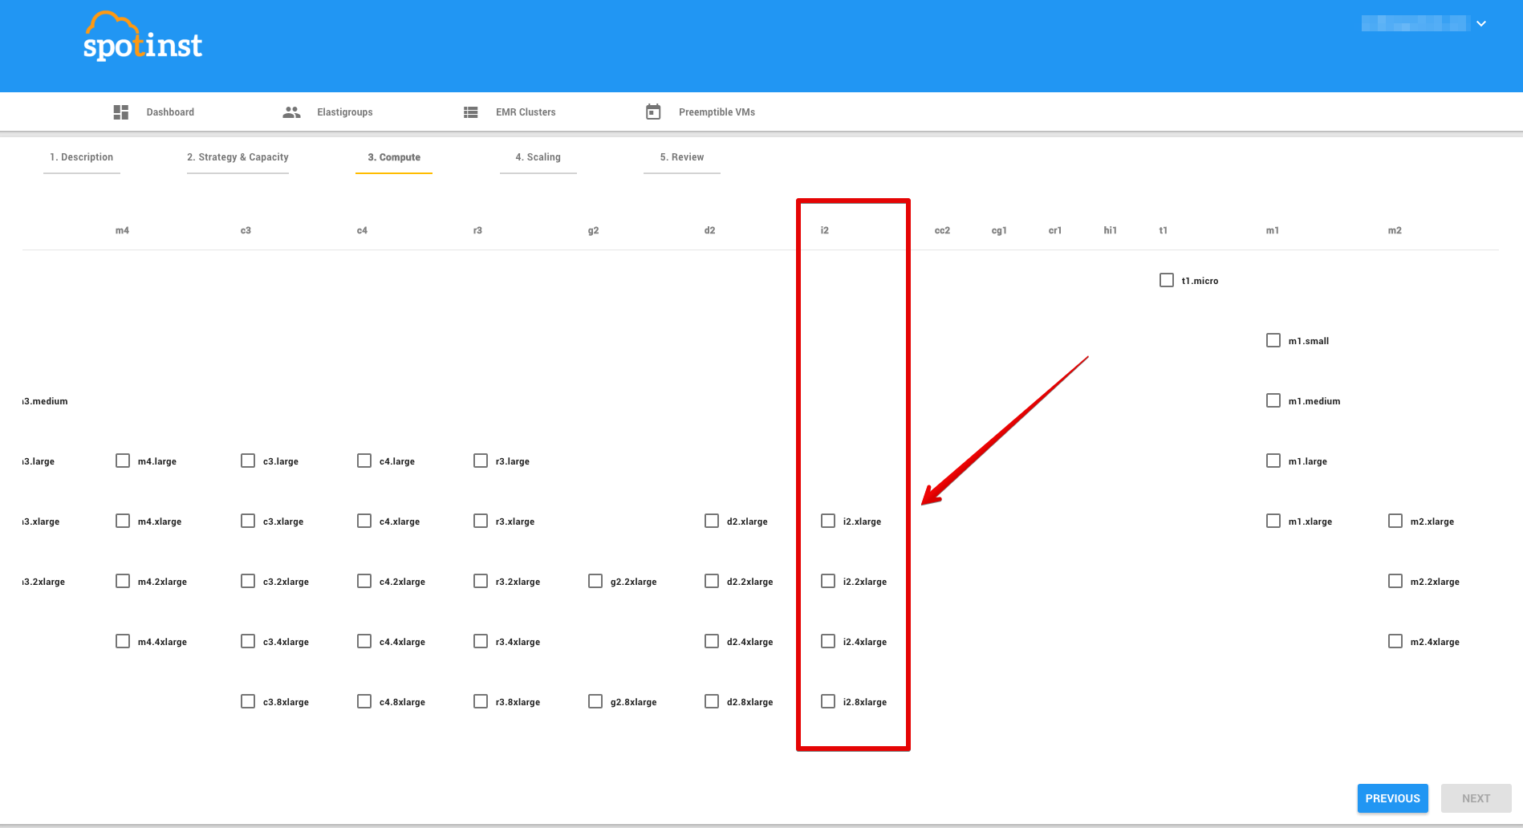
Task: Click the EMR Clusters list icon
Action: [471, 112]
